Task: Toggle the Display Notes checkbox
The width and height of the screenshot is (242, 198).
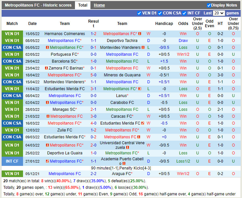Action: click(x=209, y=5)
